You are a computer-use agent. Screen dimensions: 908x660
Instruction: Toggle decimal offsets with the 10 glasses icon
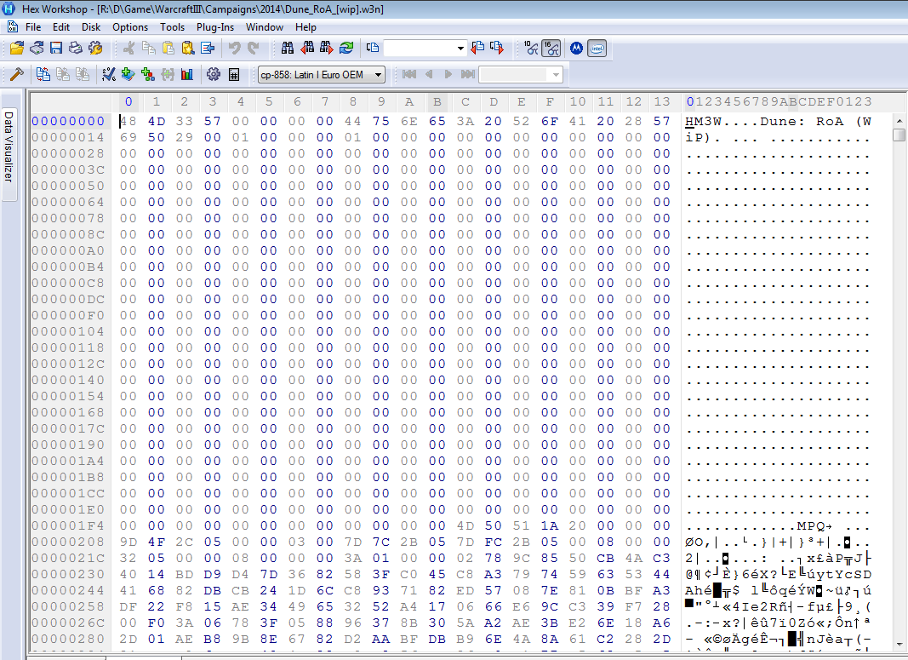tap(531, 48)
